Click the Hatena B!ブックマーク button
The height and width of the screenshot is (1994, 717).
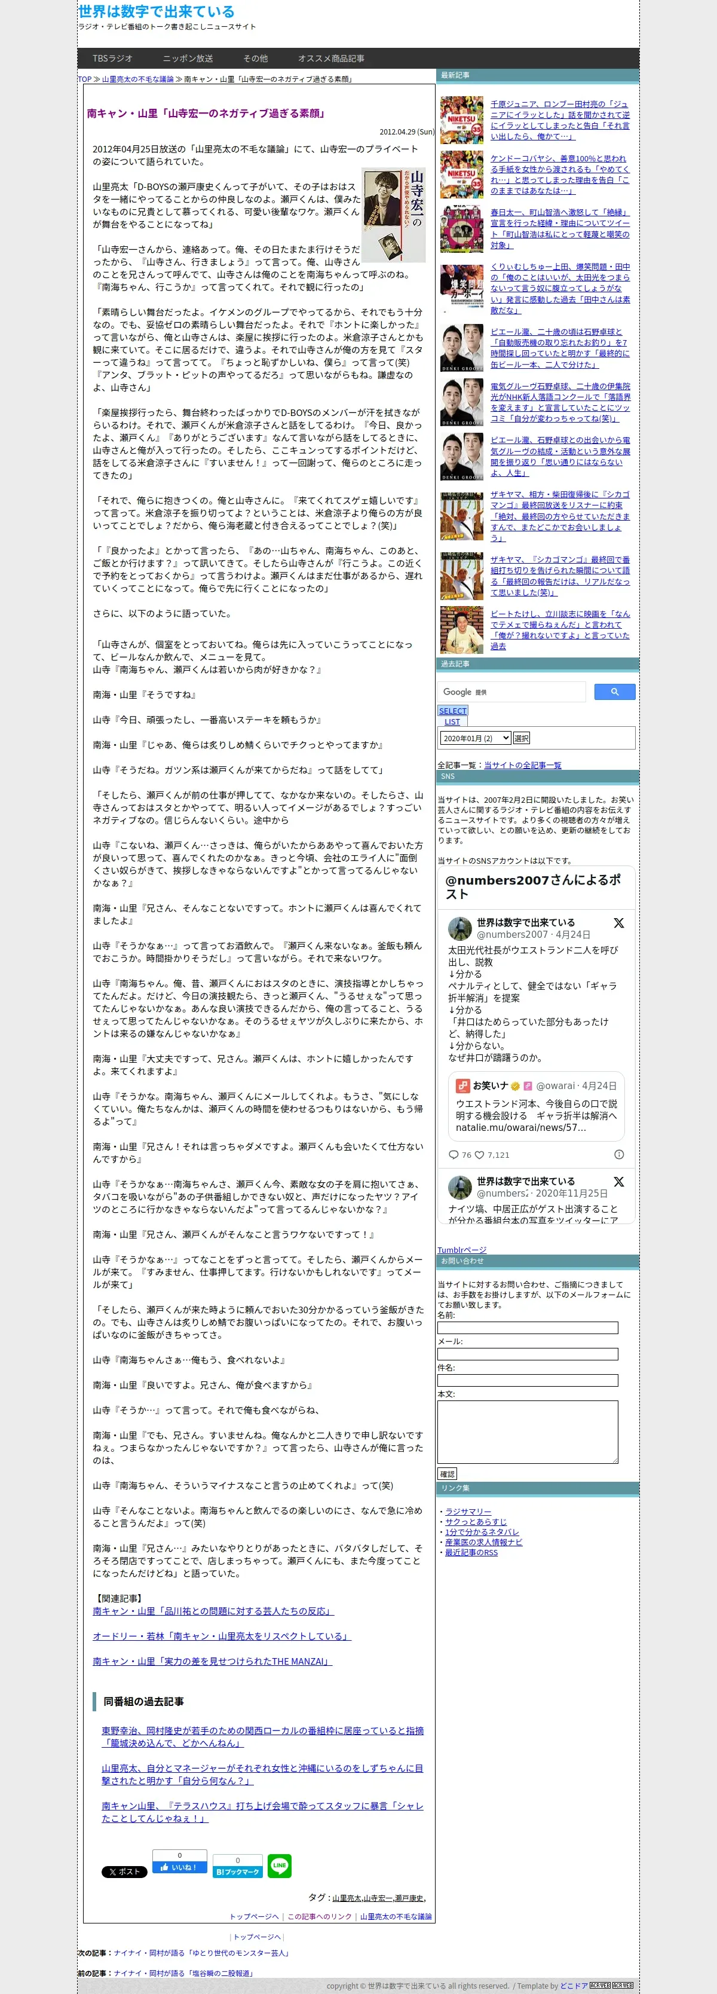[237, 1871]
